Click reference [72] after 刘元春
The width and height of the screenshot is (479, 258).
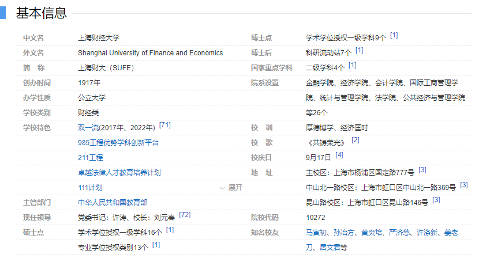click(x=185, y=215)
